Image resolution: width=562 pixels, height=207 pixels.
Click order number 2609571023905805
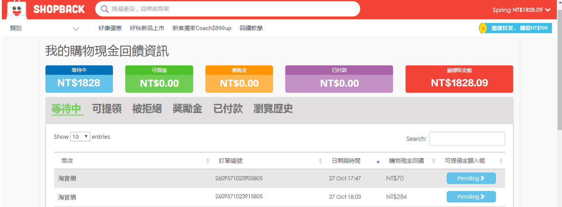pos(239,178)
